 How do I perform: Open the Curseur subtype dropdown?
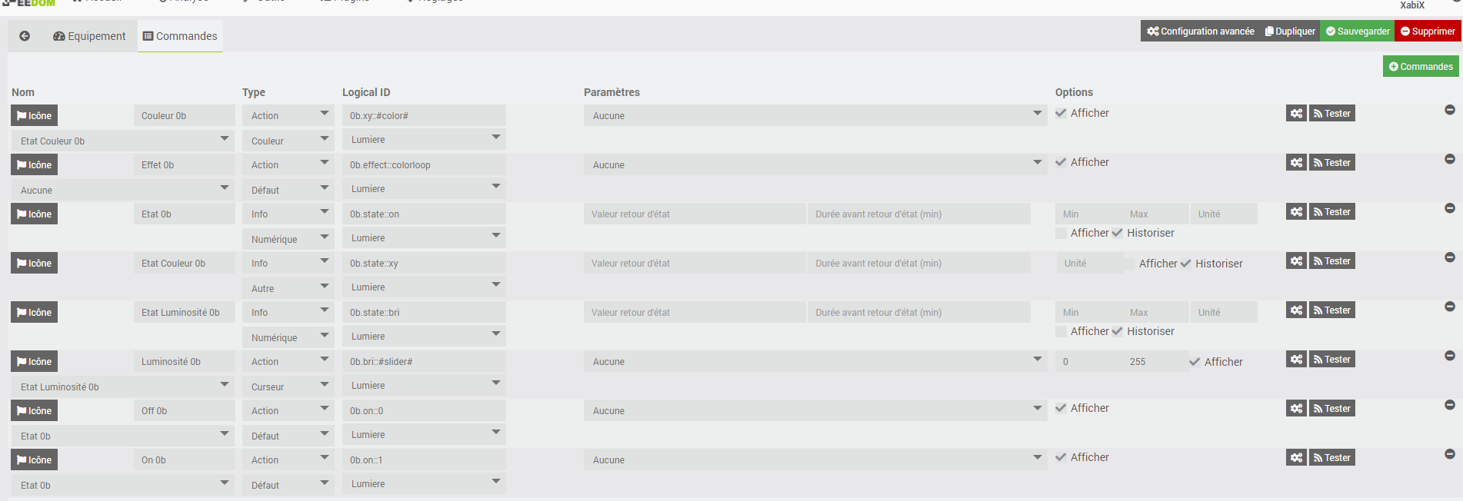point(288,387)
